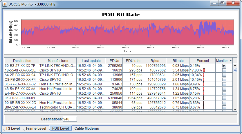Minimize the DOCSIS Monitor window
Image resolution: width=242 pixels, height=134 pixels.
click(214, 3)
